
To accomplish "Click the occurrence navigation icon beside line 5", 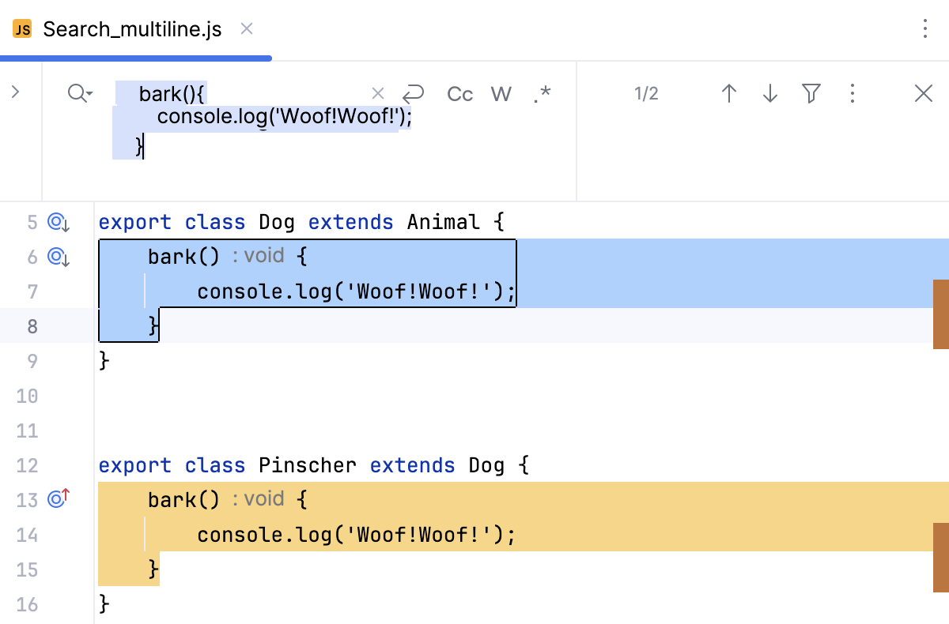I will 56,222.
